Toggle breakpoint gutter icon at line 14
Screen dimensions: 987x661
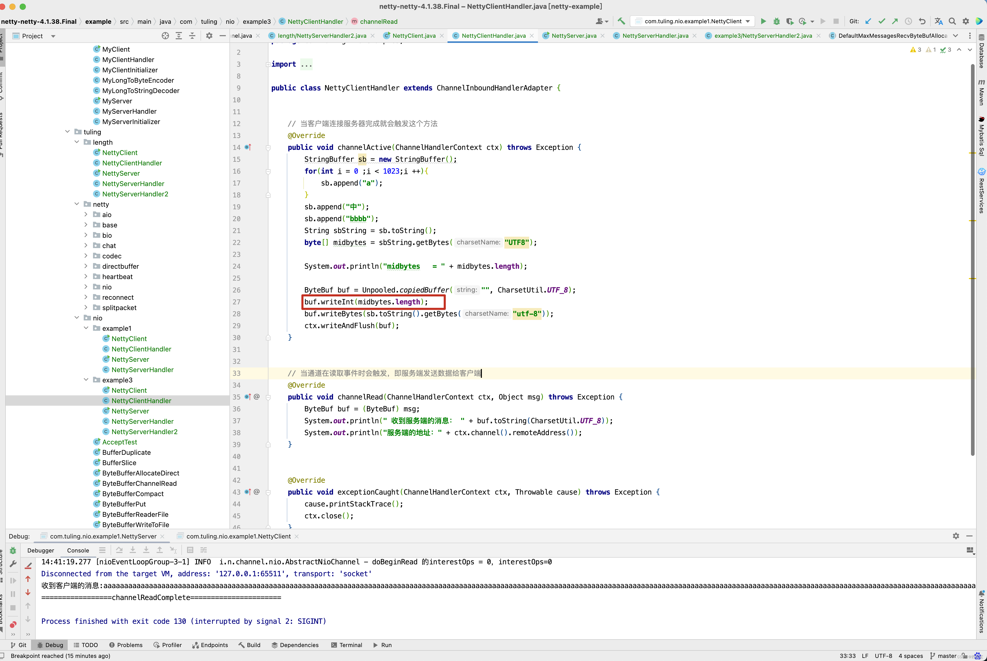point(248,147)
